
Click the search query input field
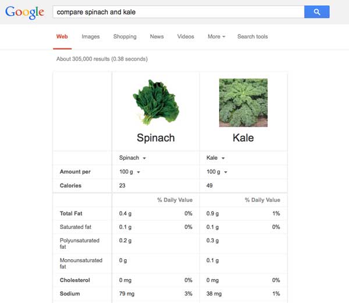click(179, 12)
